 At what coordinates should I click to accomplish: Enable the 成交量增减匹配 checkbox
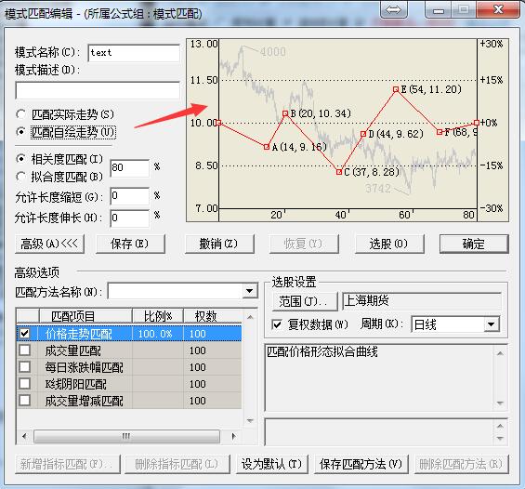(25, 401)
